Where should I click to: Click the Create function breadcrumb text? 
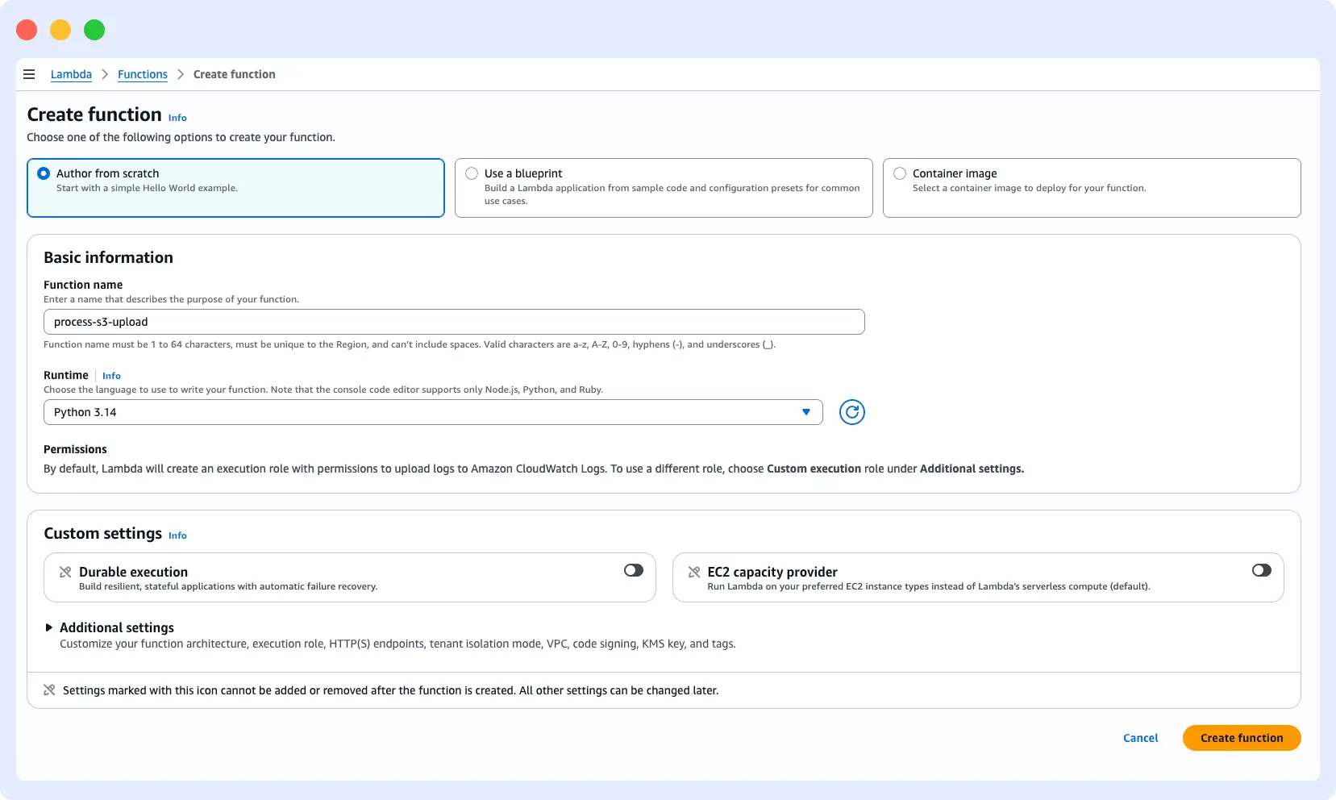tap(235, 74)
